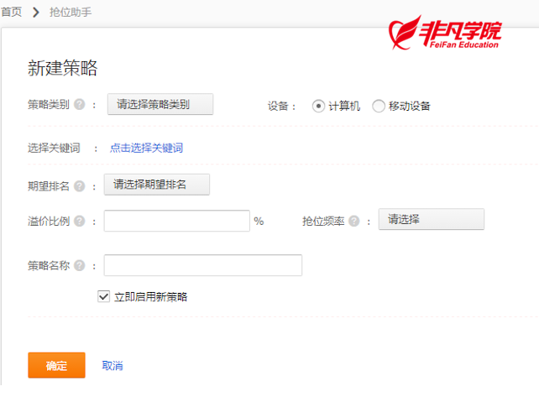Click the 取消 link
Image resolution: width=539 pixels, height=402 pixels.
coord(113,366)
